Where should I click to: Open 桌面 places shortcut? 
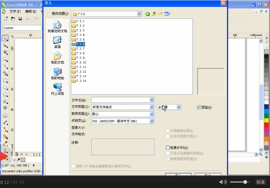click(57, 42)
